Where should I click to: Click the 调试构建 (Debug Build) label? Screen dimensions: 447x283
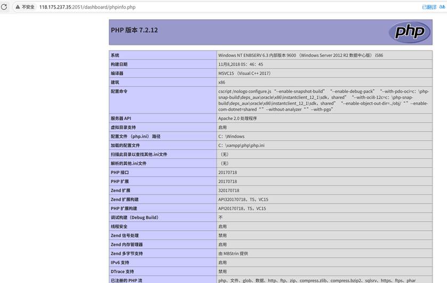pos(135,217)
